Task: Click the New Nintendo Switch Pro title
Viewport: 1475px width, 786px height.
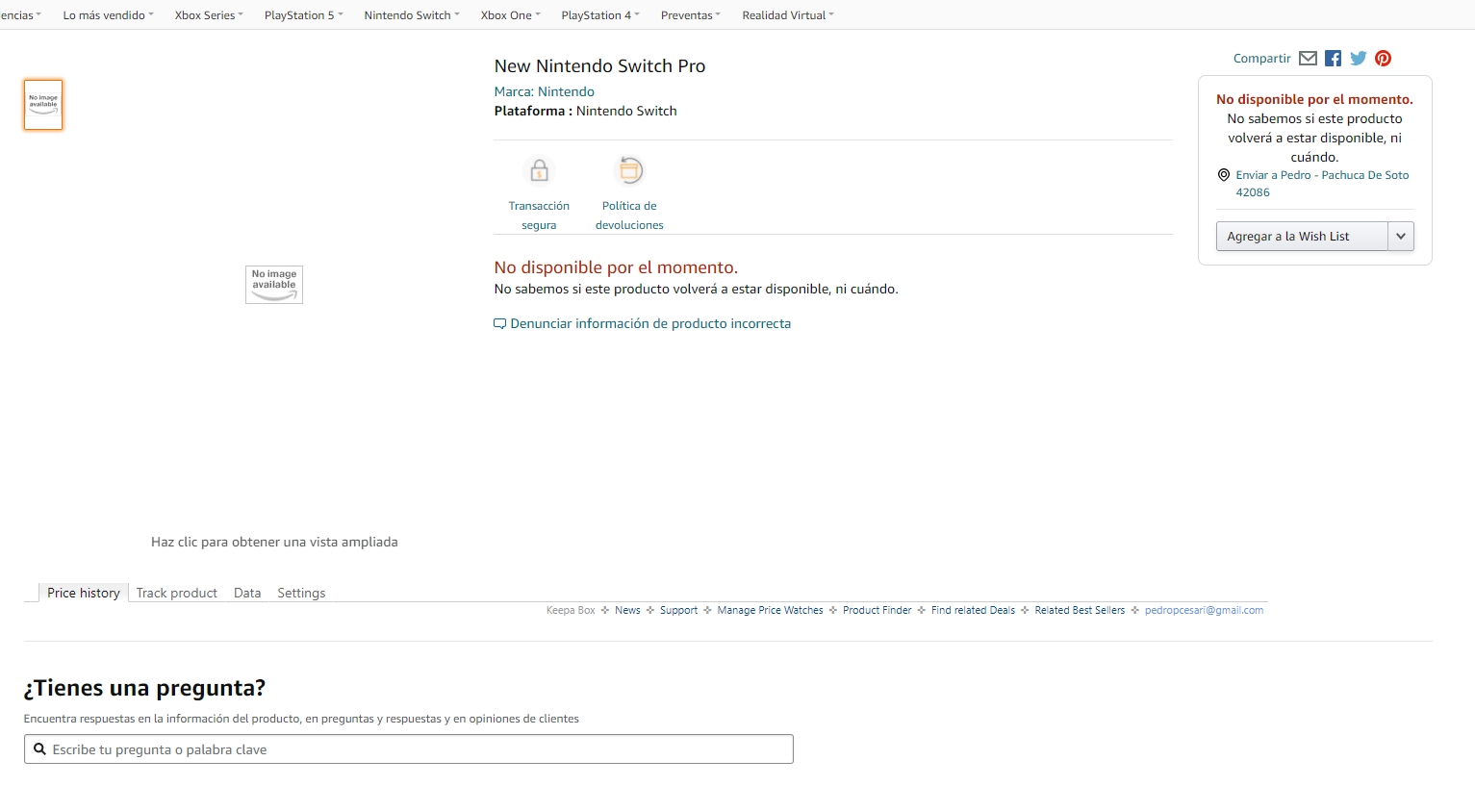Action: 599,66
